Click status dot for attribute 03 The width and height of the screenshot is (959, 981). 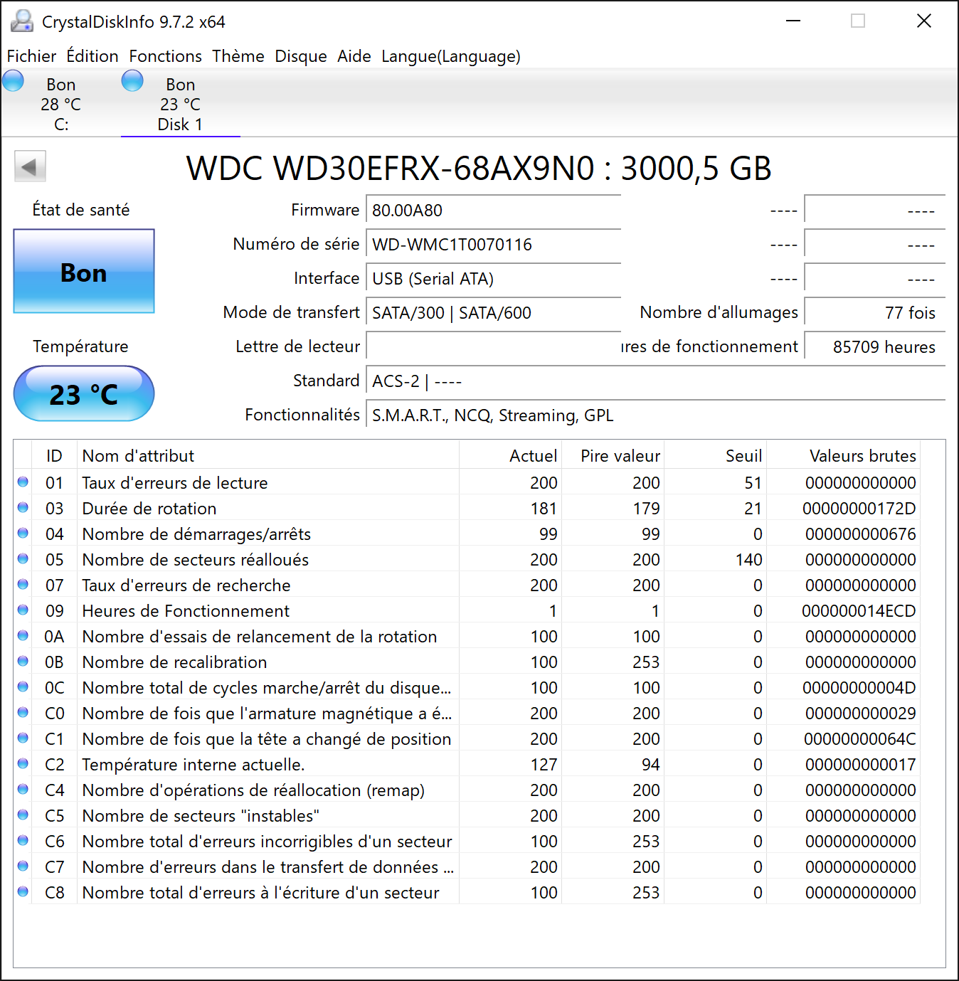23,508
